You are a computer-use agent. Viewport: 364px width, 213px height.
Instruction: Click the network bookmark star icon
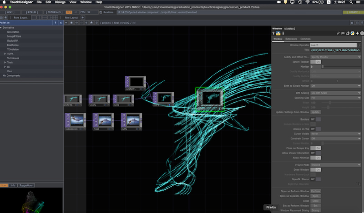pos(91,23)
